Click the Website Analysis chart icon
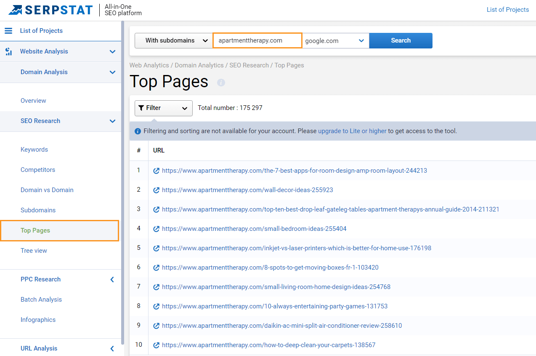 [8, 51]
